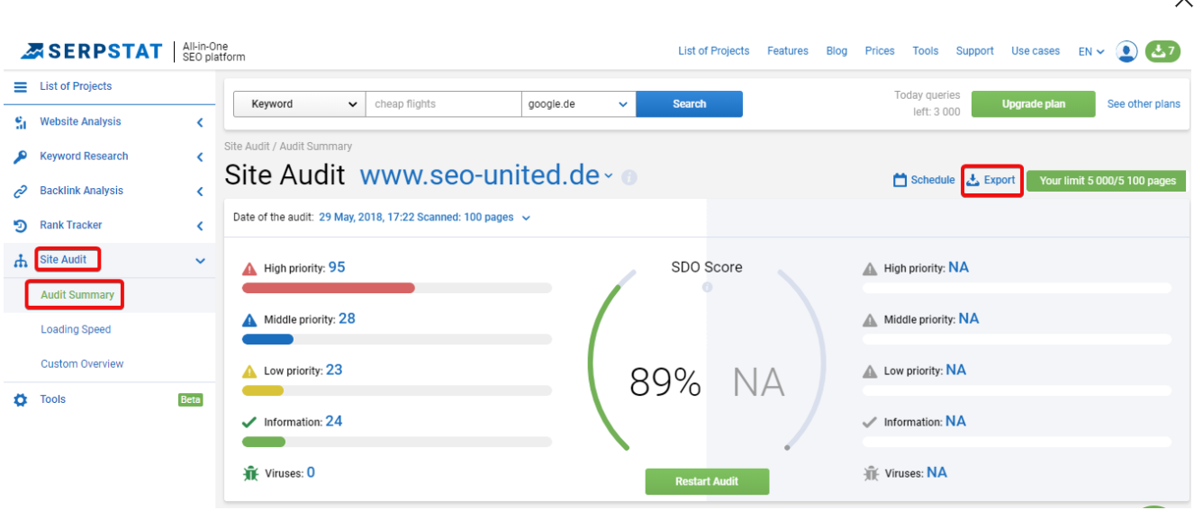Screen dimensions: 1194x510
Task: Click the blue Middle priority warning icon
Action: tap(249, 319)
